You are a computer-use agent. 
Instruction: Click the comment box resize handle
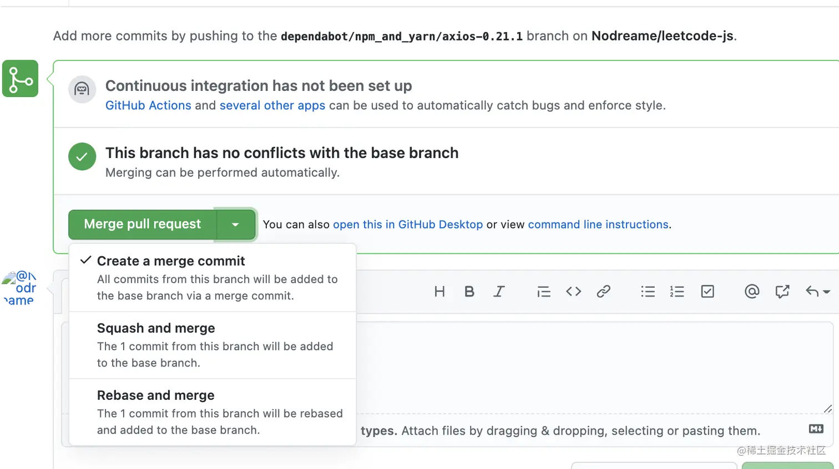coord(827,409)
